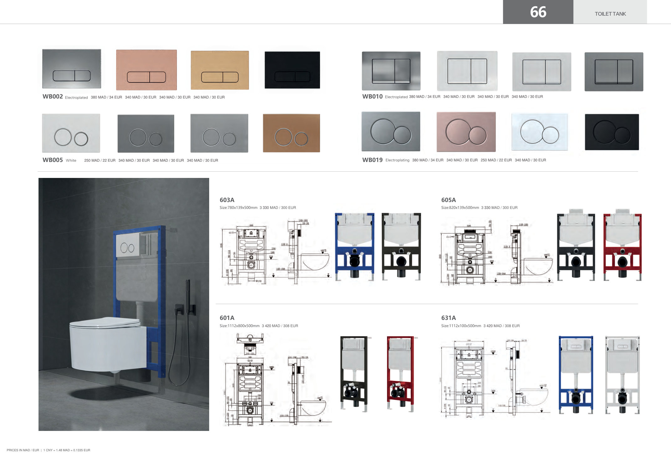Click the black WB002 flush plate

click(292, 70)
